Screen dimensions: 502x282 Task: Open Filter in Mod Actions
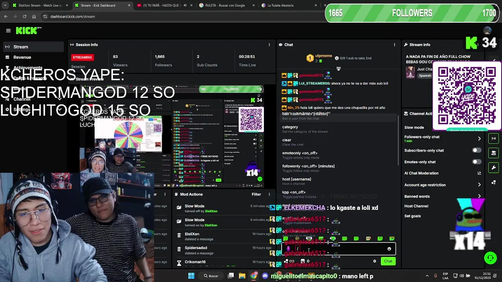[256, 194]
